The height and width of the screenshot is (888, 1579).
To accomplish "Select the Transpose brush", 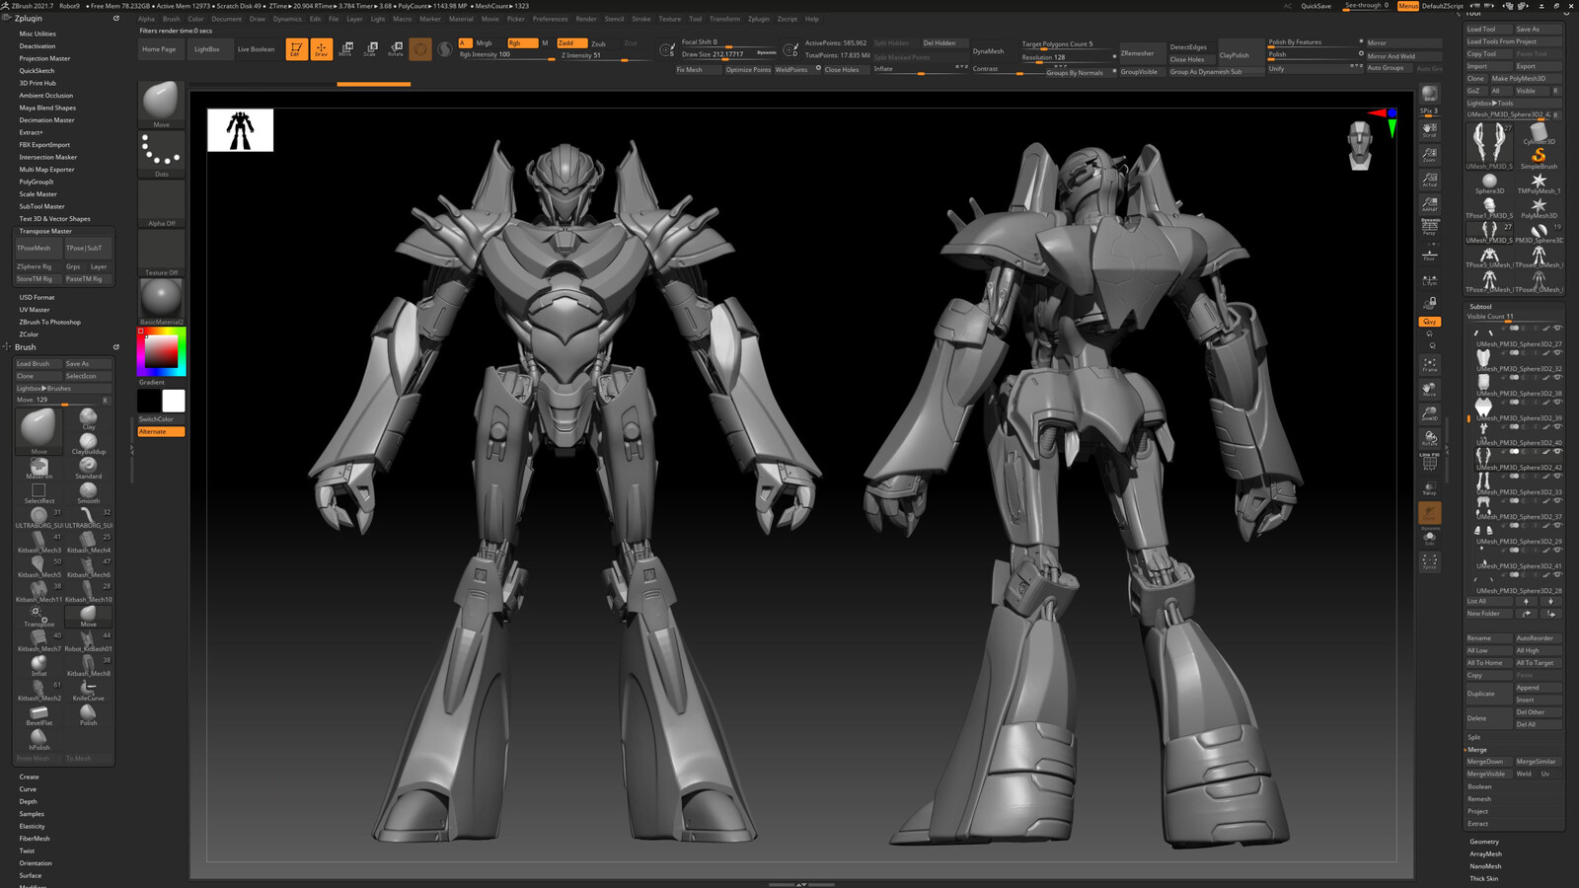I will click(x=38, y=616).
